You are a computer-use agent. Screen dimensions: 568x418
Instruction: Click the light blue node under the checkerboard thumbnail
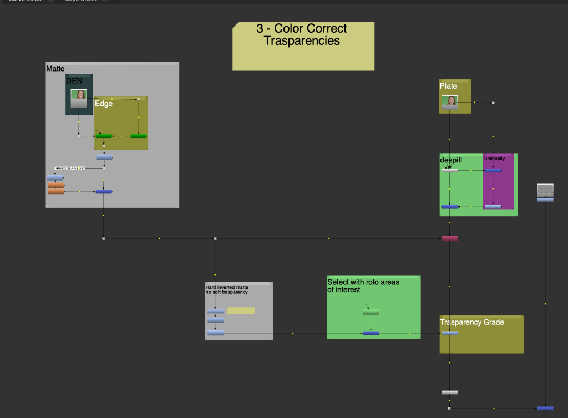pos(545,200)
